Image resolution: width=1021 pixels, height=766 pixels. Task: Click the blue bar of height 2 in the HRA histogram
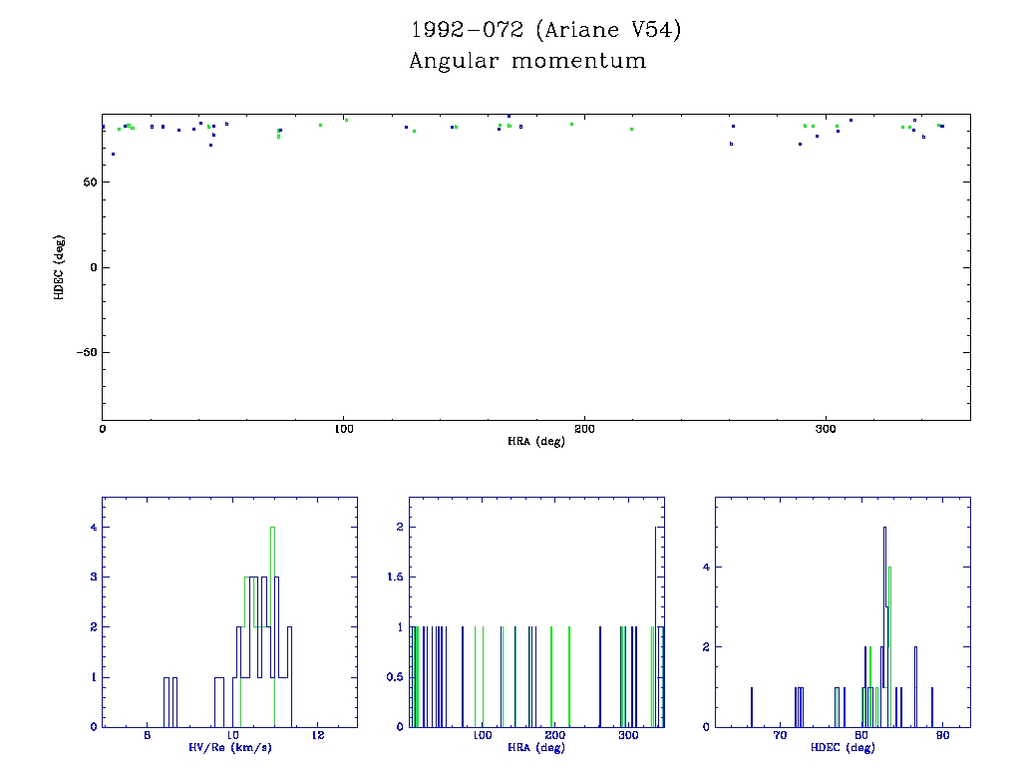point(656,626)
